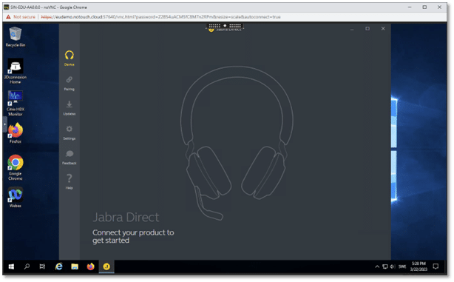Open File Explorer from the taskbar
This screenshot has height=282, width=454.
click(75, 267)
